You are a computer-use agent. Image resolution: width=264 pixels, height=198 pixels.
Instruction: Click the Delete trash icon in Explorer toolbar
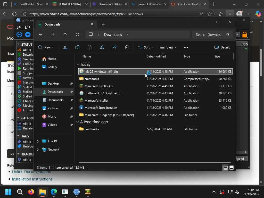pos(127,47)
